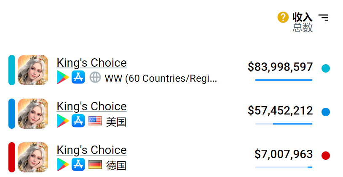Click King's Choice app thumbnail in WW row
This screenshot has width=343, height=177.
point(33,70)
